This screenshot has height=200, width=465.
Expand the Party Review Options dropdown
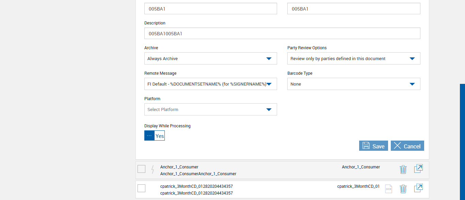[x=353, y=58]
